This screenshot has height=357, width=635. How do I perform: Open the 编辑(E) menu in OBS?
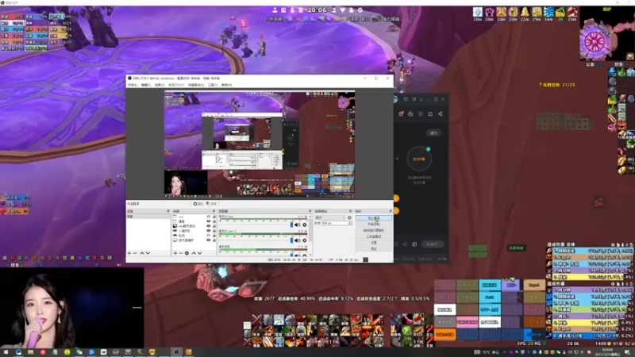click(x=146, y=85)
